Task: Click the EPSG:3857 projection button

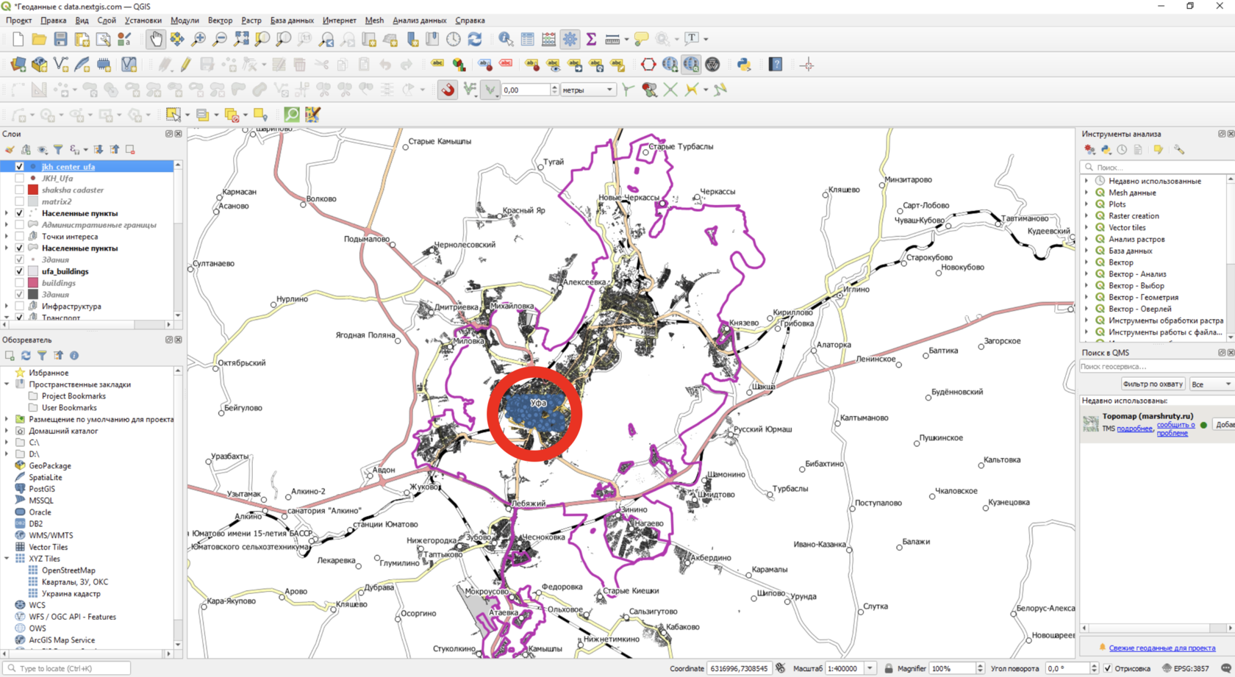Action: [1186, 668]
